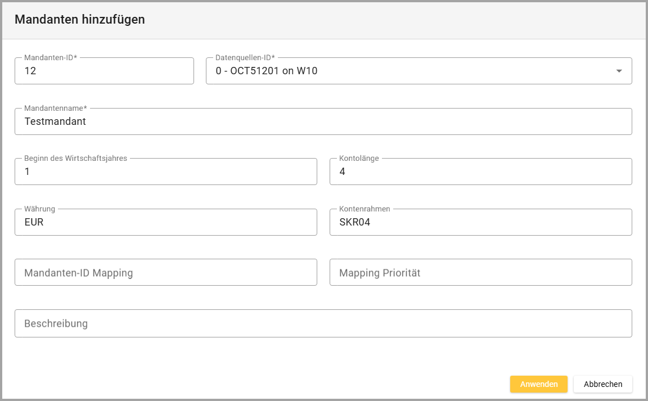Cancel the dialog with Abbrechen
Screen dimensions: 648x401
pyautogui.click(x=603, y=384)
